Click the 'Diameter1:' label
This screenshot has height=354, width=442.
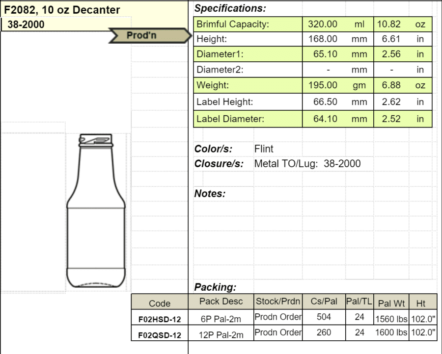(220, 54)
